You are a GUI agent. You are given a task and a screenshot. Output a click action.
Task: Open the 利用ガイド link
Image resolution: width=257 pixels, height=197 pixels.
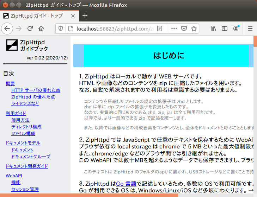[x=16, y=113]
